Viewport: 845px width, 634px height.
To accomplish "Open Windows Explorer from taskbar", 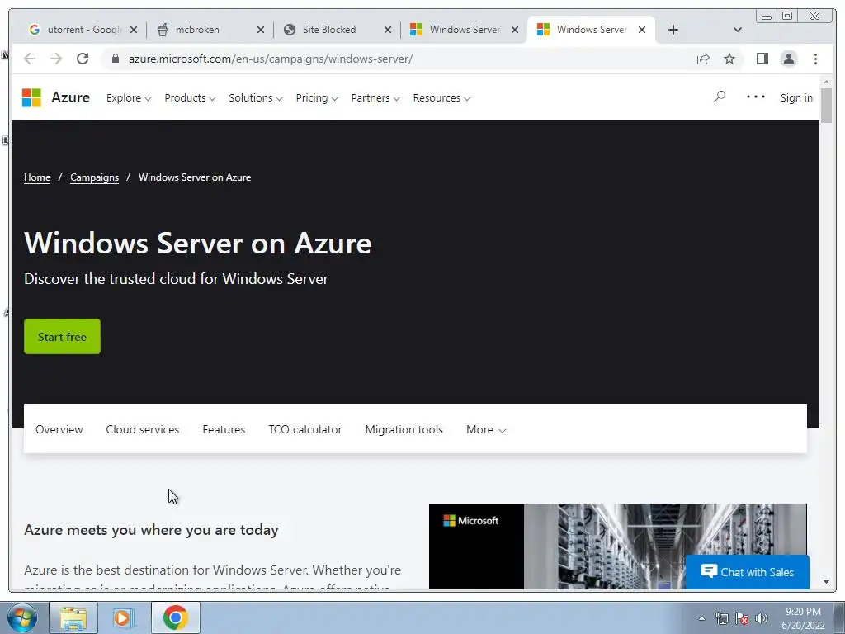I will [73, 617].
